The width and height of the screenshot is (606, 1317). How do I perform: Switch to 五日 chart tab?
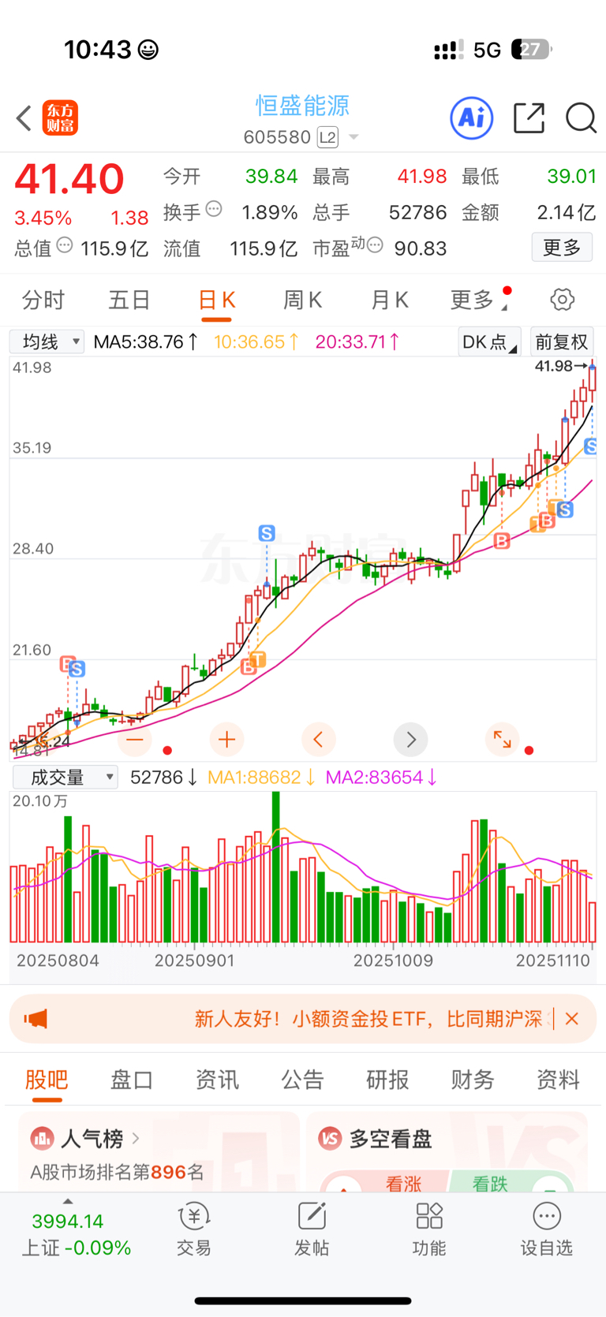pos(129,300)
